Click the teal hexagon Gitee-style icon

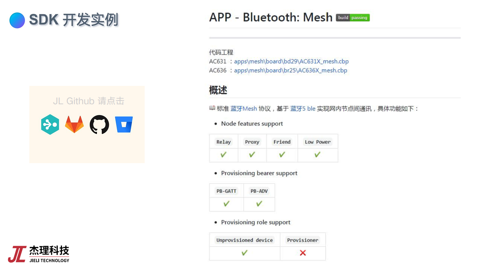coord(50,124)
